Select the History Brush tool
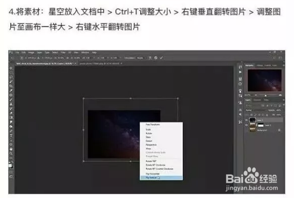 coord(11,108)
